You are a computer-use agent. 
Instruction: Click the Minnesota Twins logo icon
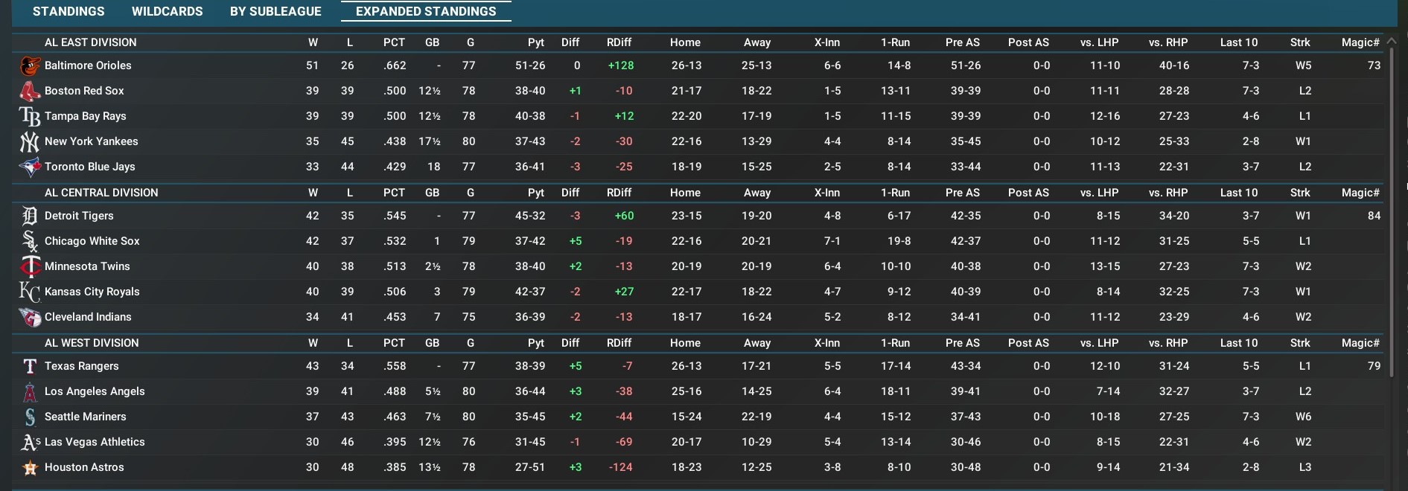click(x=30, y=266)
